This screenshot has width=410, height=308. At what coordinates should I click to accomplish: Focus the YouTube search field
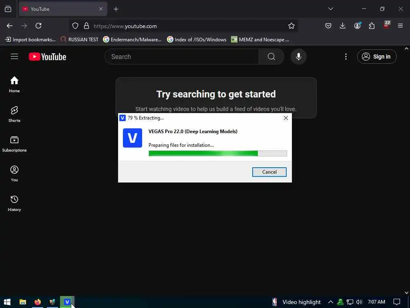[181, 57]
